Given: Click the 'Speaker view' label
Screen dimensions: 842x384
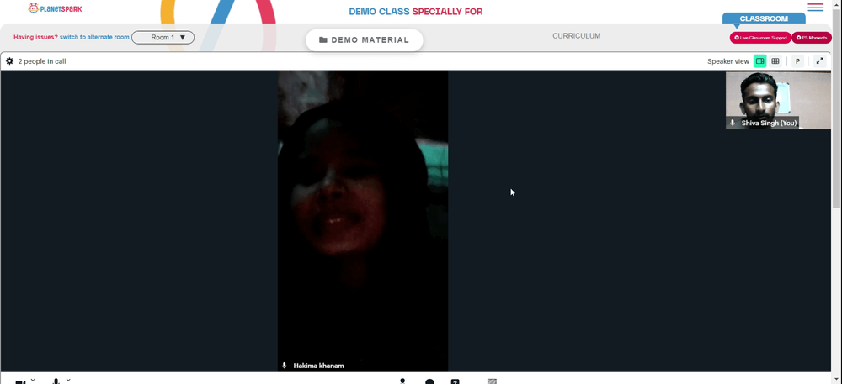Looking at the screenshot, I should click(x=728, y=61).
